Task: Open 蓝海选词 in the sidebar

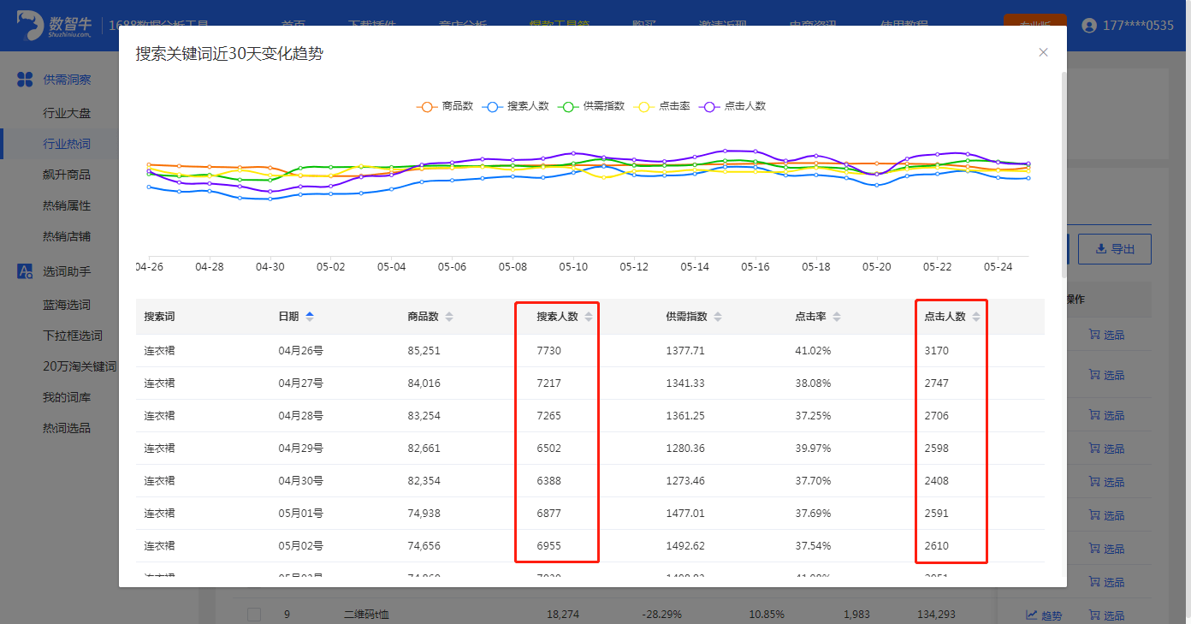Action: (x=67, y=305)
